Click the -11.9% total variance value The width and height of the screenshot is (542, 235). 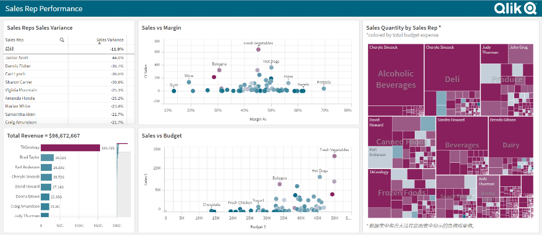(117, 49)
